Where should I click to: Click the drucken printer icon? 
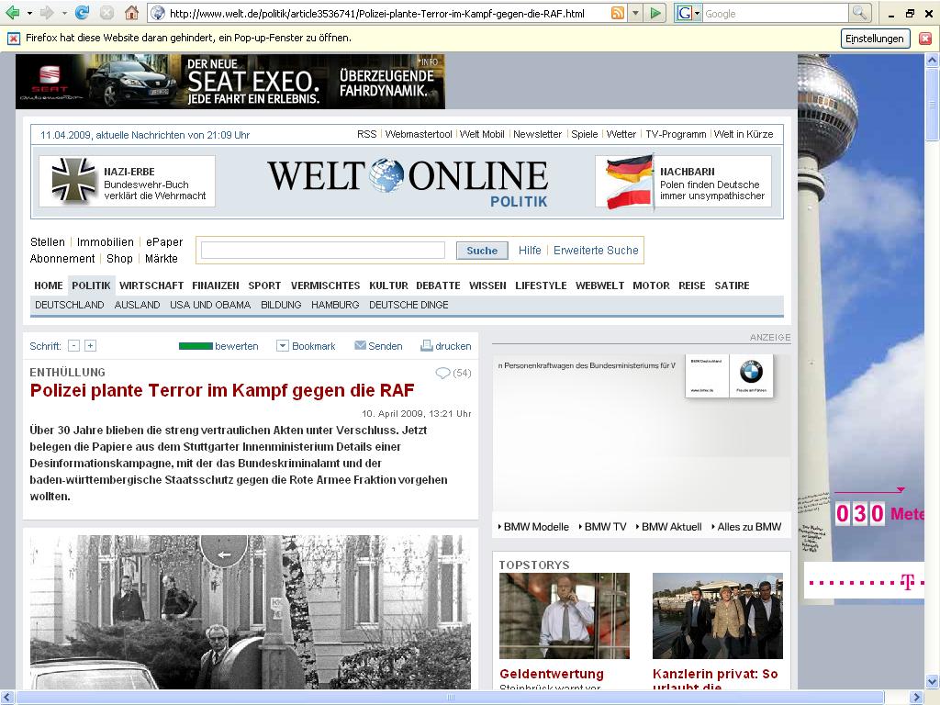tap(427, 346)
